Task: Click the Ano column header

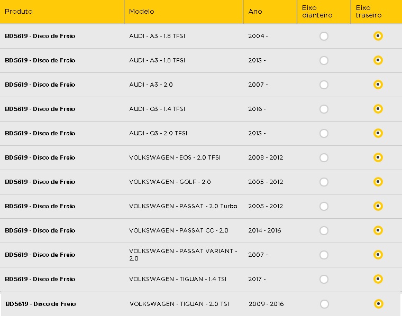Action: 255,12
